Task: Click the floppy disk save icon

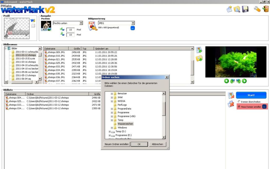Action: (245, 9)
